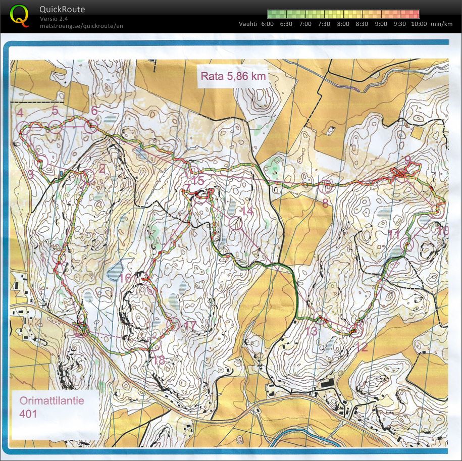462x461 pixels.
Task: Click the QuickRoute logo icon
Action: [x=19, y=15]
